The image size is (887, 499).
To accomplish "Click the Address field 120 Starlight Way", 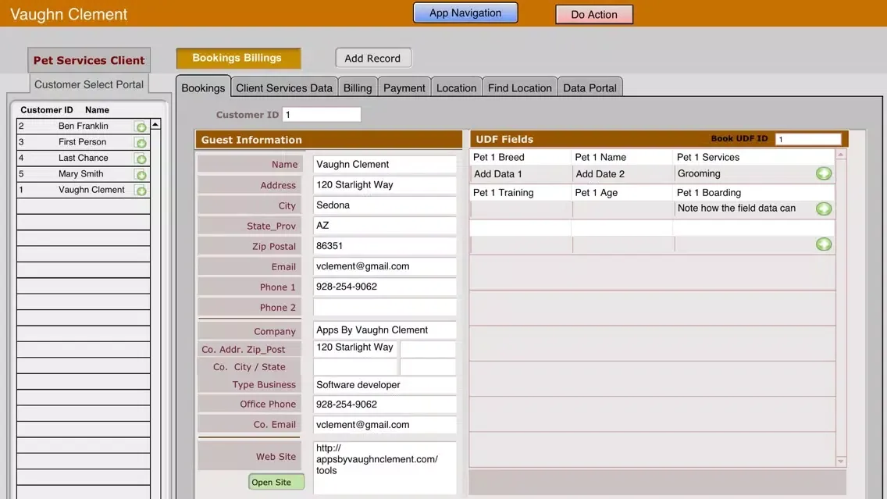I will point(384,184).
